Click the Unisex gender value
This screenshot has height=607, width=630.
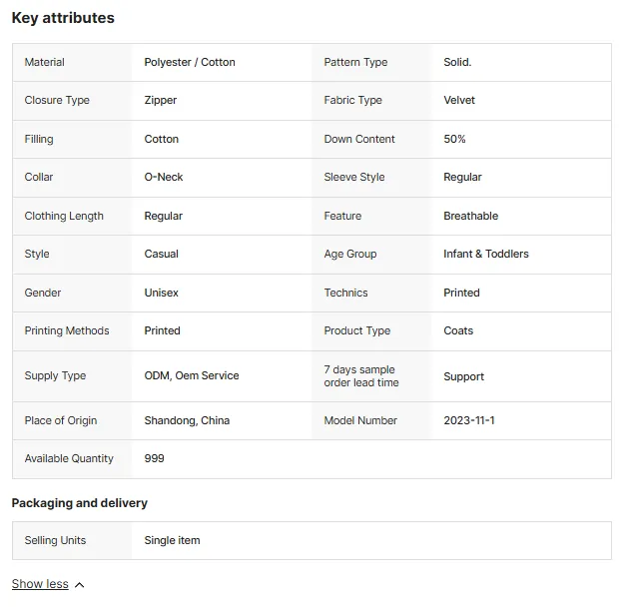click(161, 293)
